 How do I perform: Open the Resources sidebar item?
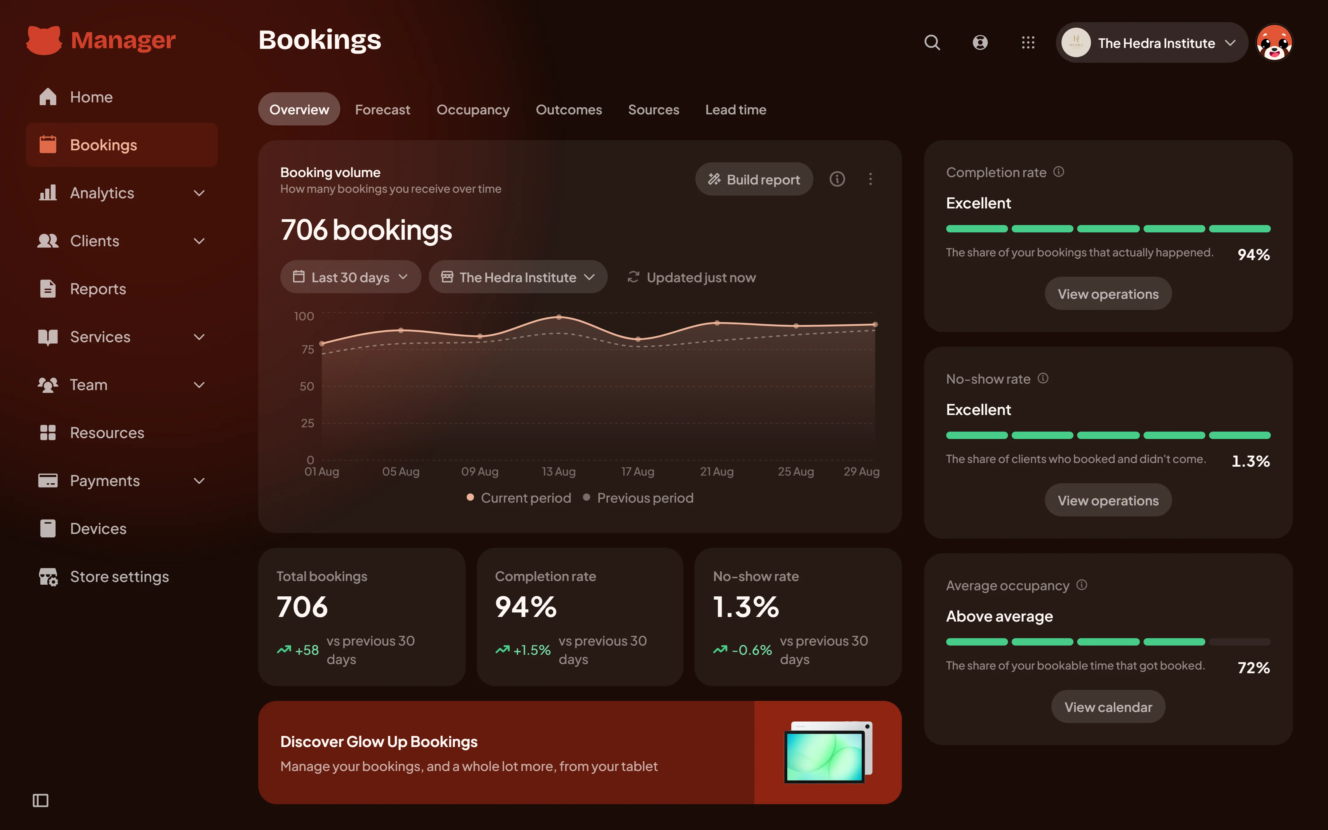(x=122, y=433)
